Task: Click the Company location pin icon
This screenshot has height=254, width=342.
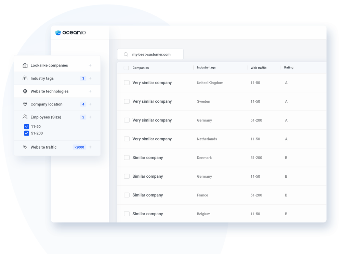Action: pyautogui.click(x=25, y=104)
